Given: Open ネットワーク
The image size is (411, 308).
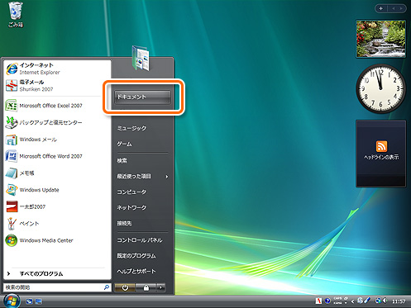Looking at the screenshot, I should pyautogui.click(x=142, y=207).
